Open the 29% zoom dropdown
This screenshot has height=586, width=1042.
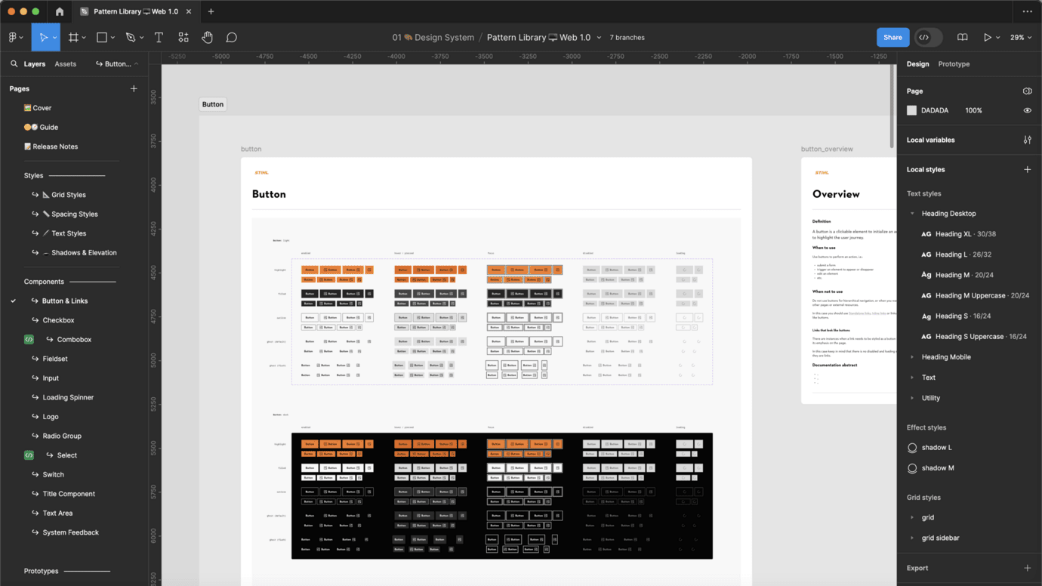pos(1021,37)
